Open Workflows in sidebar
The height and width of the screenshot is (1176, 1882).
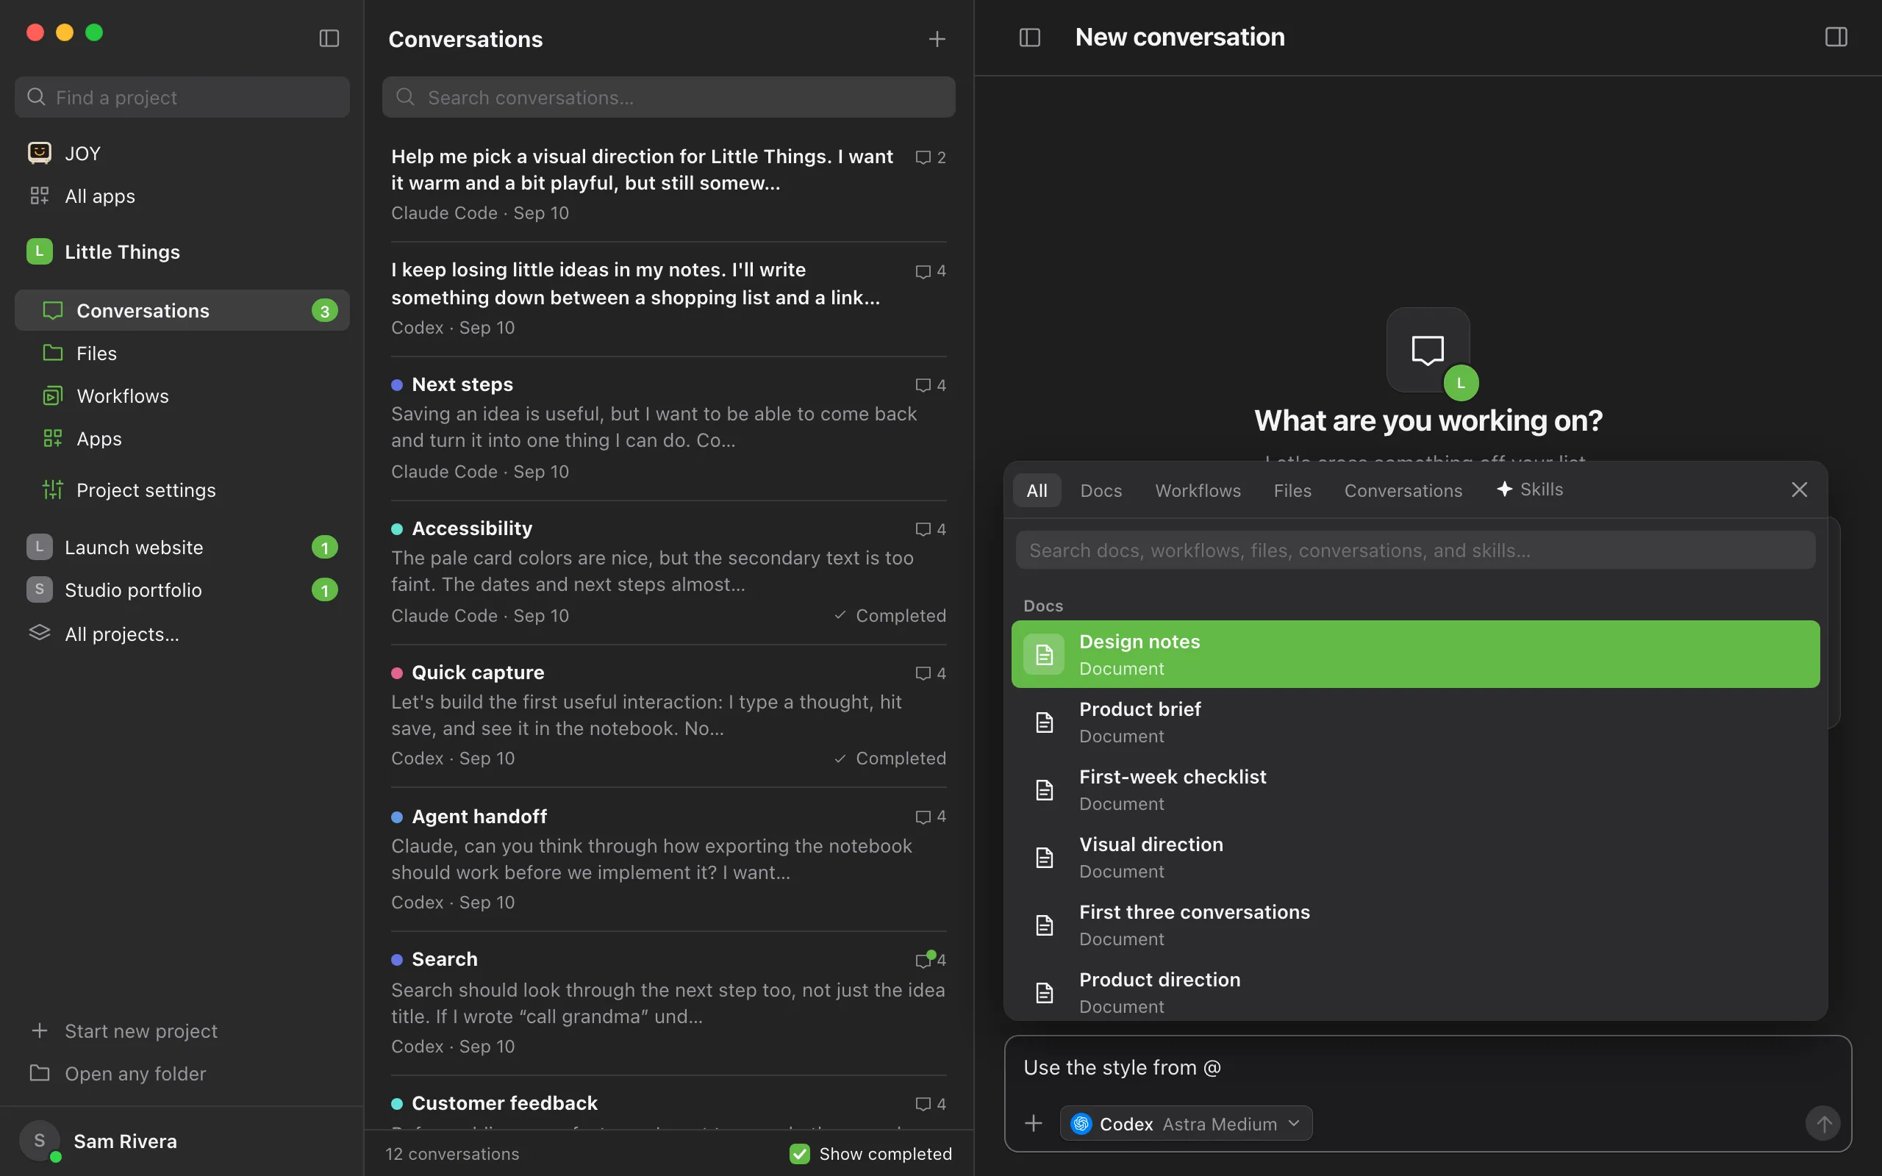coord(182,396)
